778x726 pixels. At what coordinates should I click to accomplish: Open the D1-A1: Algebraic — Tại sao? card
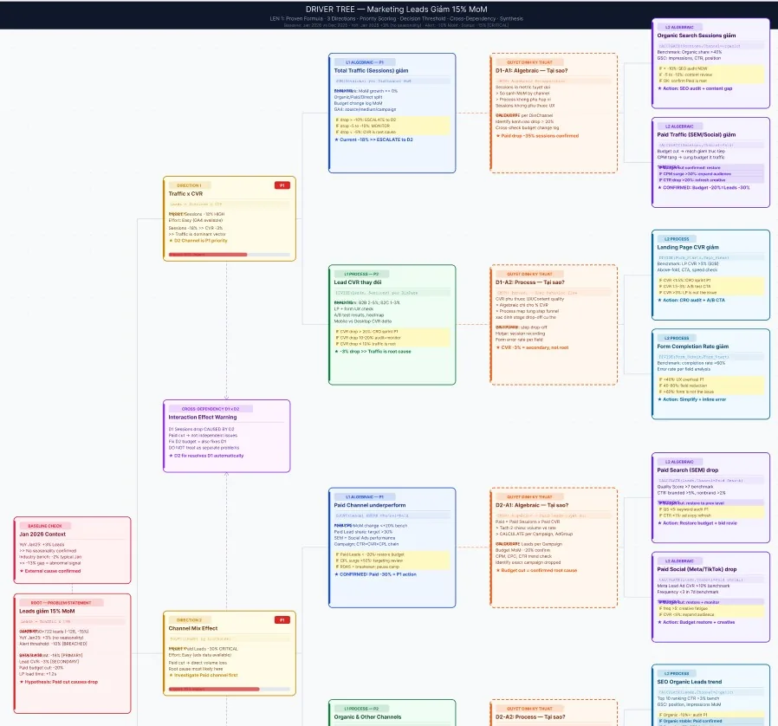click(x=554, y=113)
